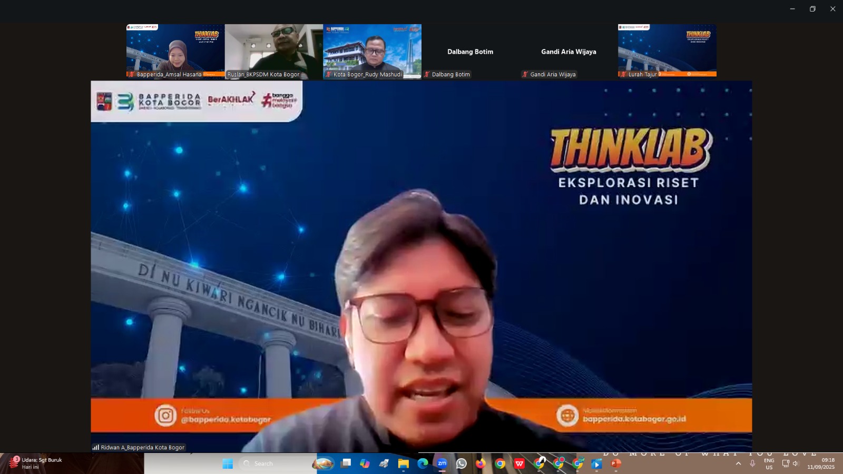Launch WhatsApp from the taskbar
Screen dimensions: 843x474
click(x=462, y=463)
